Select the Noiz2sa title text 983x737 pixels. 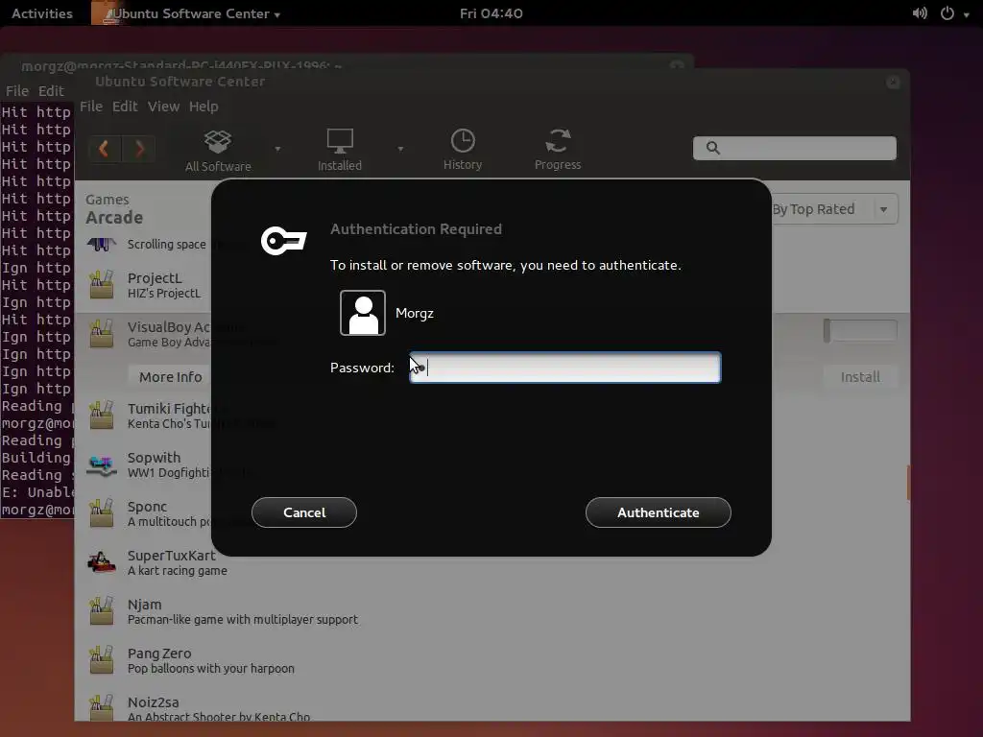(153, 701)
